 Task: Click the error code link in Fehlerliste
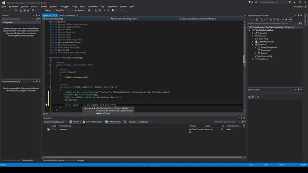54,129
